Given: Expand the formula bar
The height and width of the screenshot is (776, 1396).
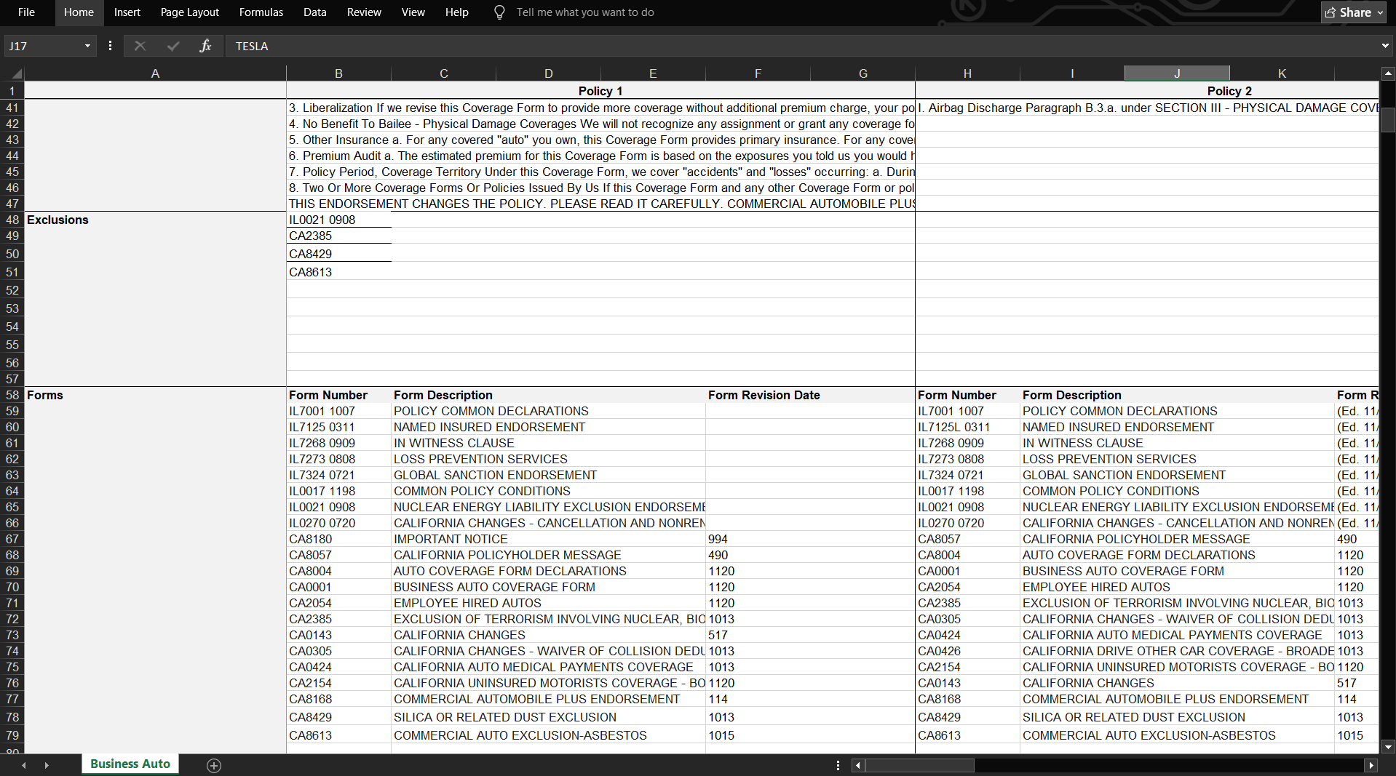Looking at the screenshot, I should coord(1384,46).
